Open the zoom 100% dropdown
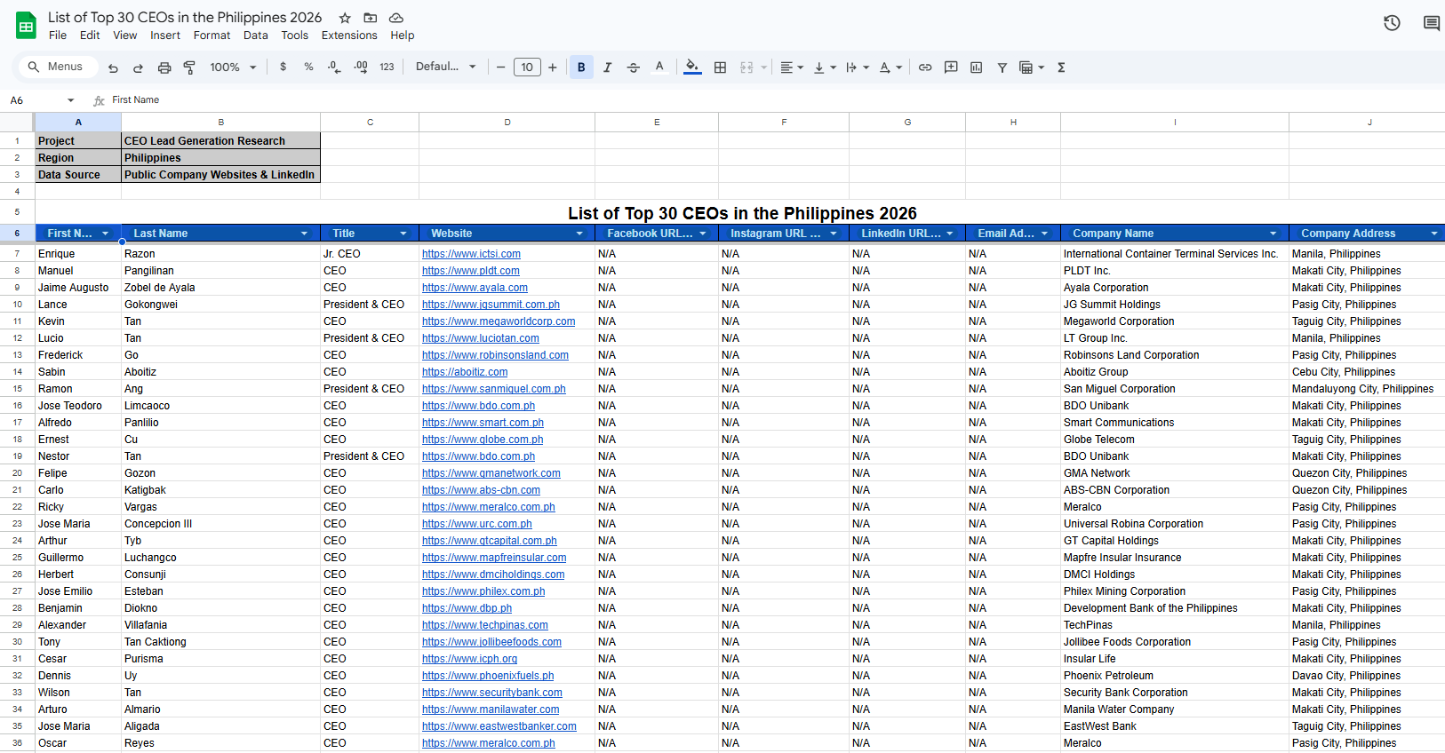The width and height of the screenshot is (1445, 753). point(233,67)
